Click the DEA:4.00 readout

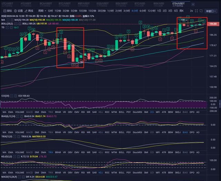click(x=40, y=177)
